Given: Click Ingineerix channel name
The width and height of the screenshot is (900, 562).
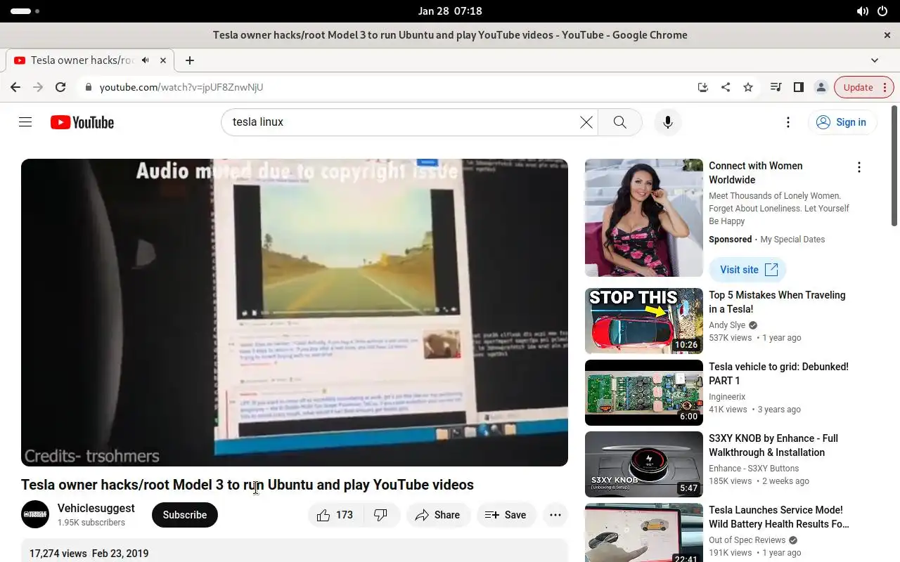Looking at the screenshot, I should click(x=727, y=397).
